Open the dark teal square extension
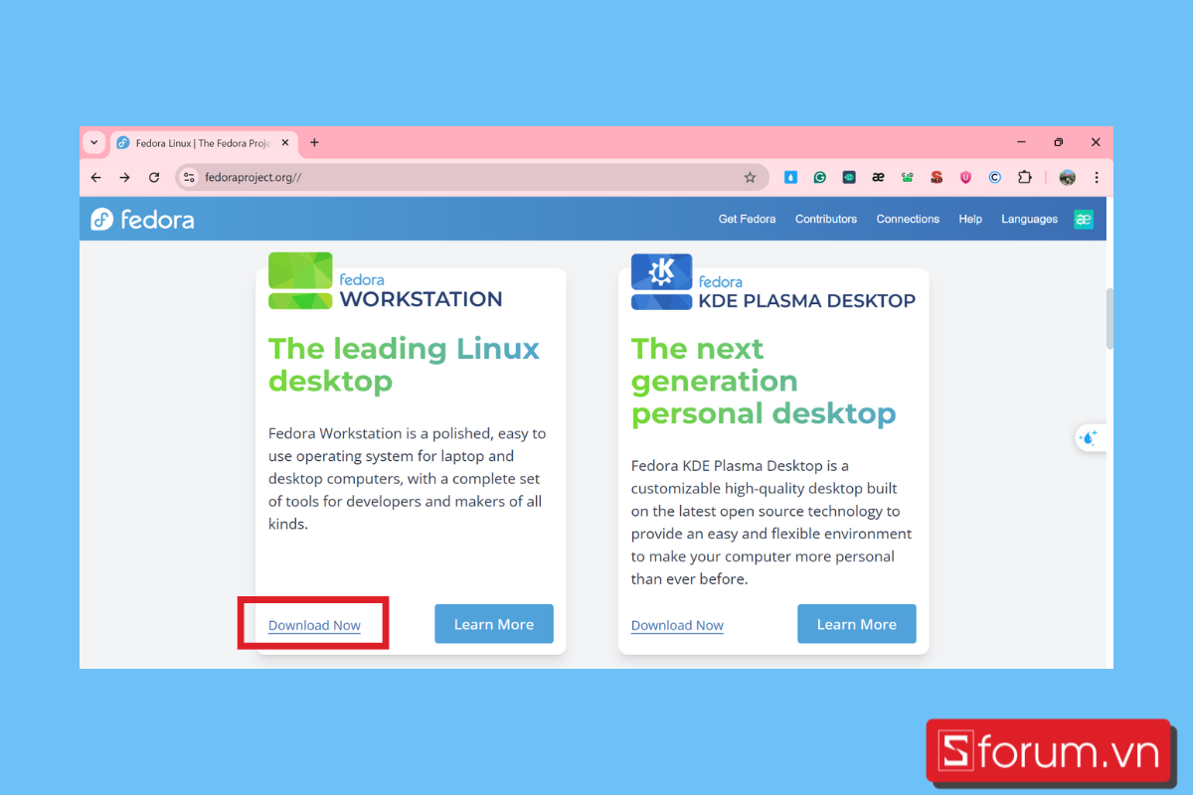The height and width of the screenshot is (795, 1193). 849,178
